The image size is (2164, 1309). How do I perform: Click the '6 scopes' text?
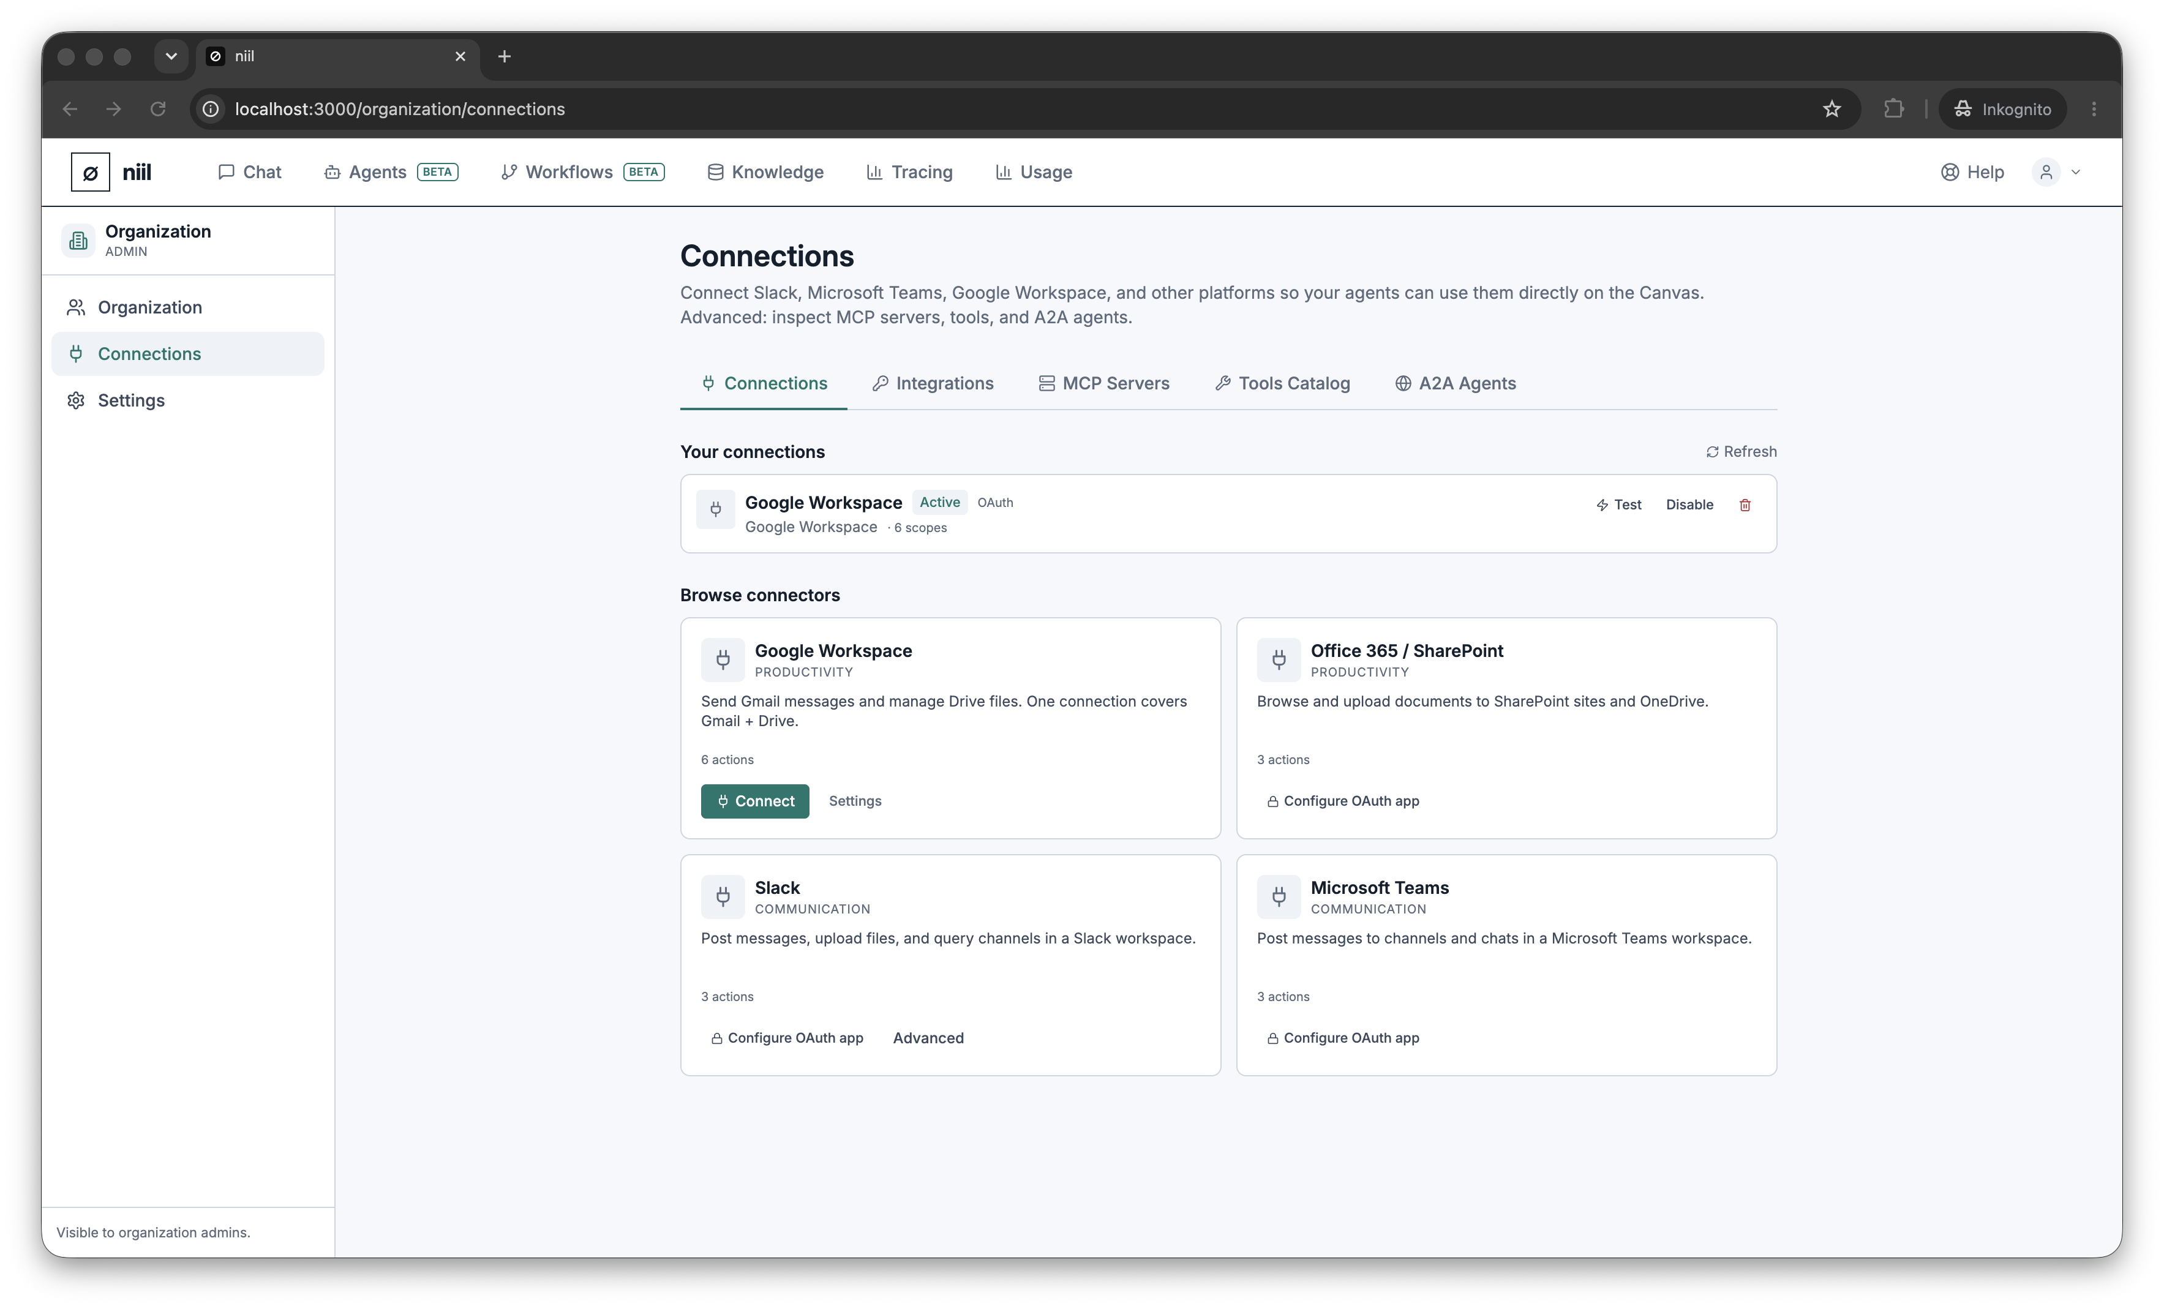920,528
